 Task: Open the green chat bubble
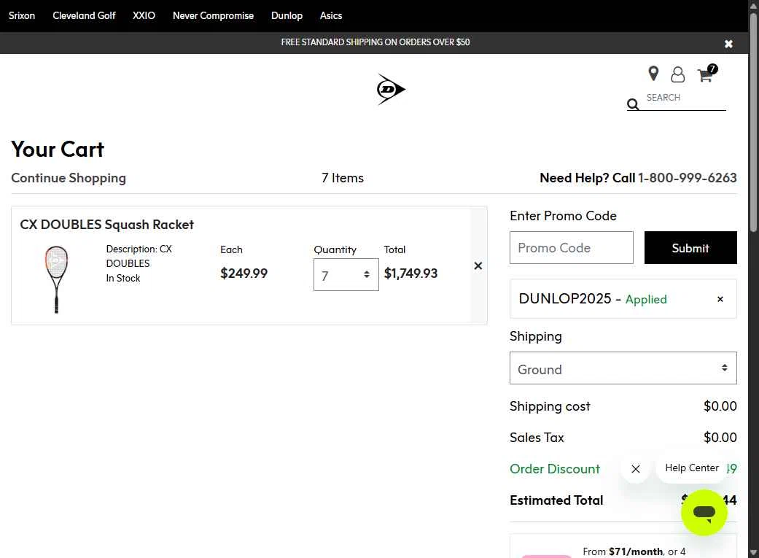pyautogui.click(x=704, y=513)
